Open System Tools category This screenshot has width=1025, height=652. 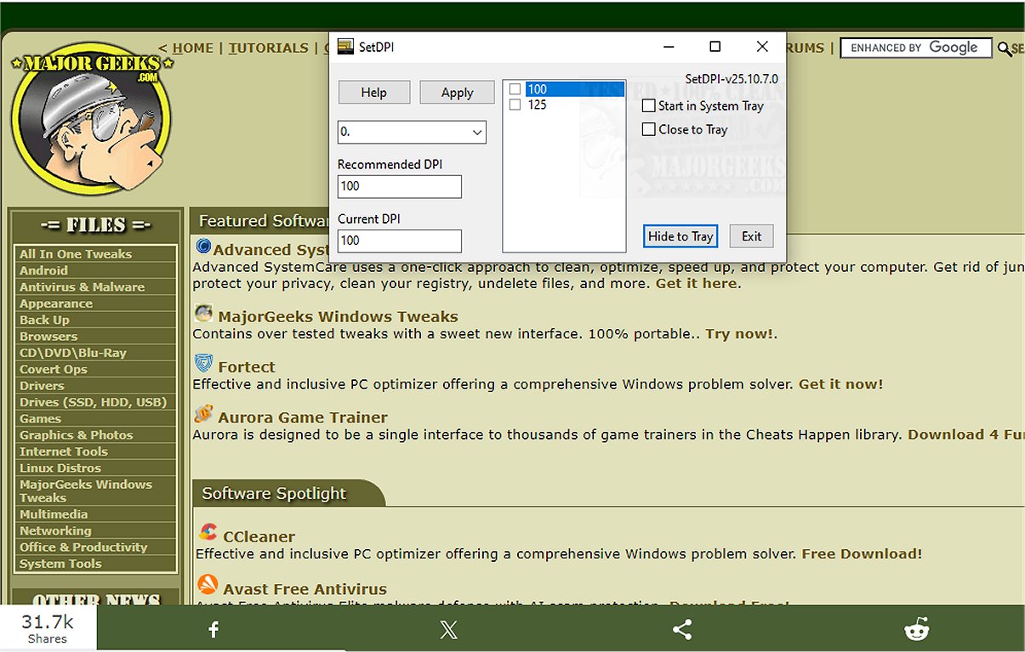tap(60, 564)
